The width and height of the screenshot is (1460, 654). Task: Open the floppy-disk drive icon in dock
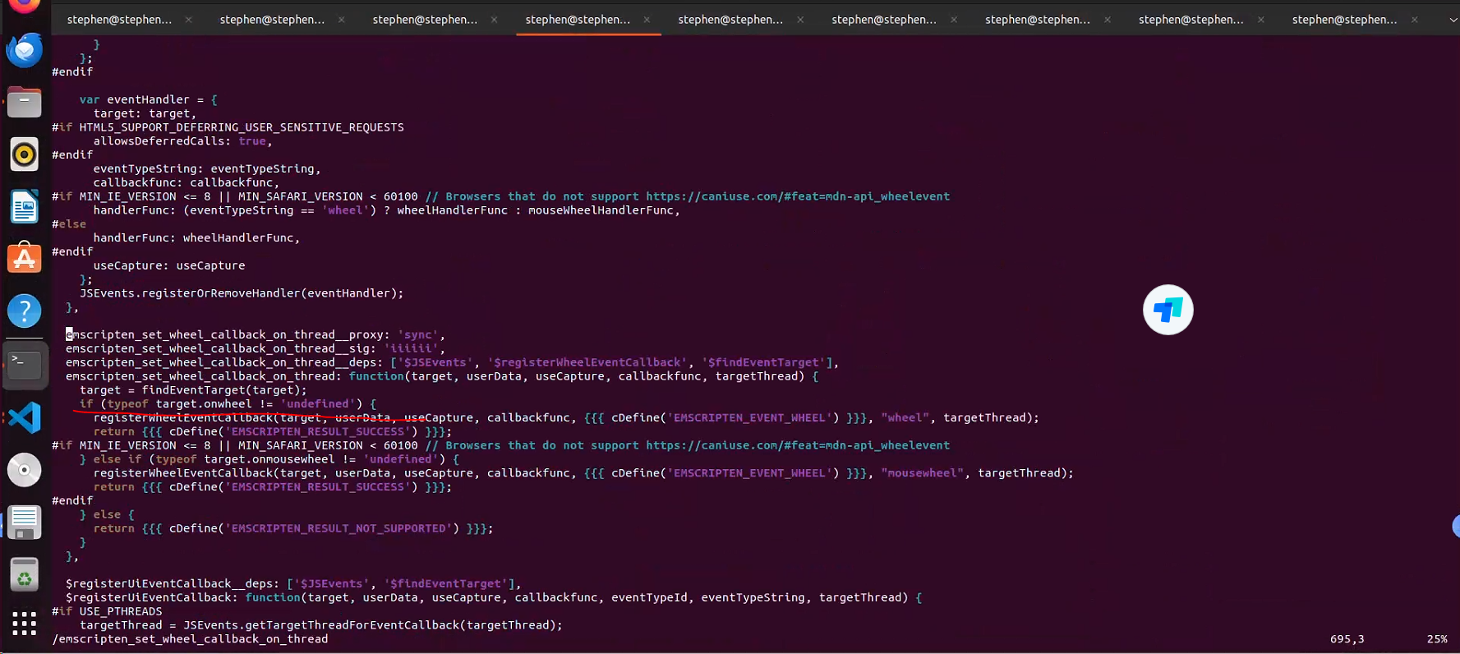point(25,523)
